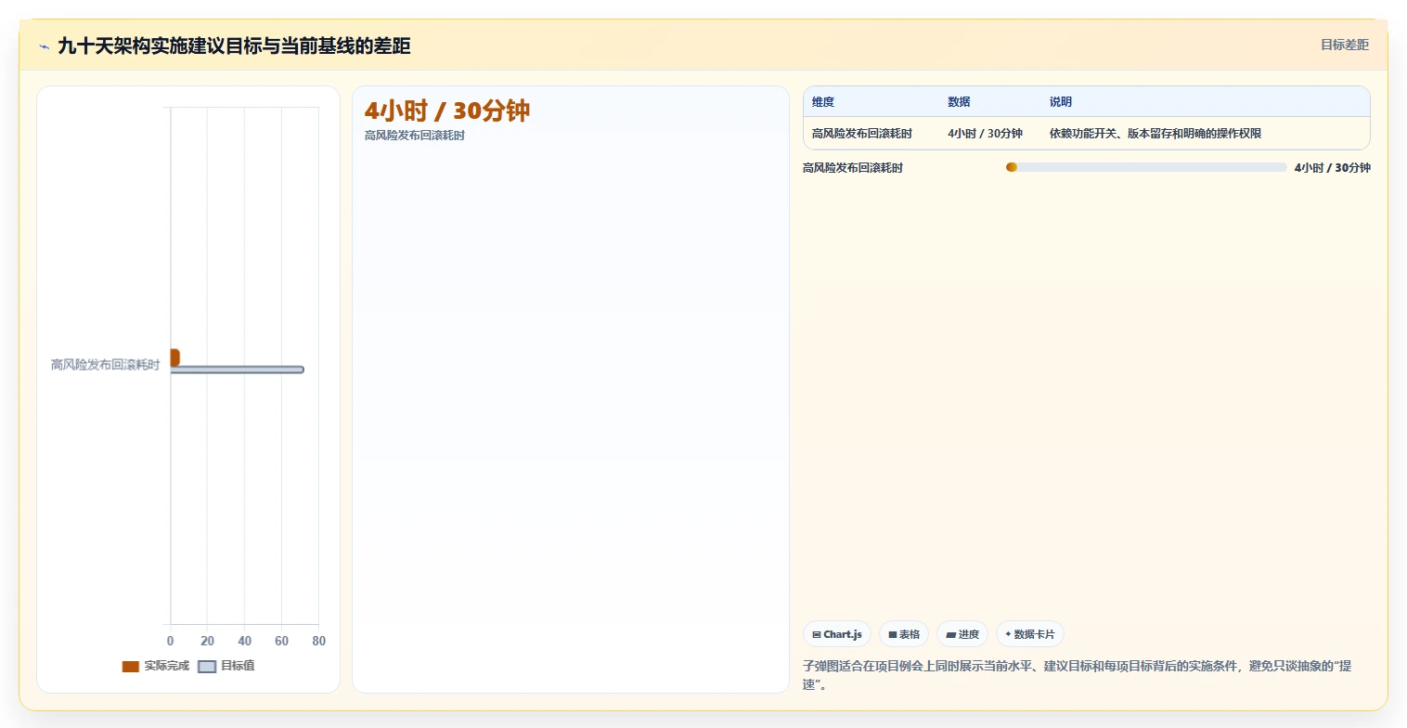The width and height of the screenshot is (1407, 728).
Task: Click the icon inside 进度 tag
Action: click(950, 635)
